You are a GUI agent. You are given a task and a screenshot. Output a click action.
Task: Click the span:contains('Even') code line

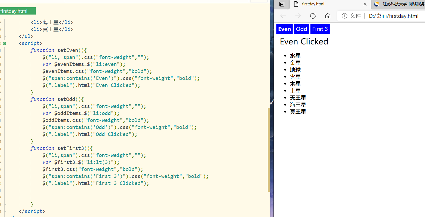(x=121, y=78)
